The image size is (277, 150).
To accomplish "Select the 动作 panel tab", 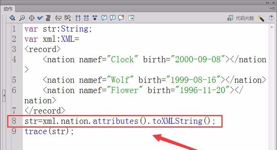I will (x=8, y=9).
